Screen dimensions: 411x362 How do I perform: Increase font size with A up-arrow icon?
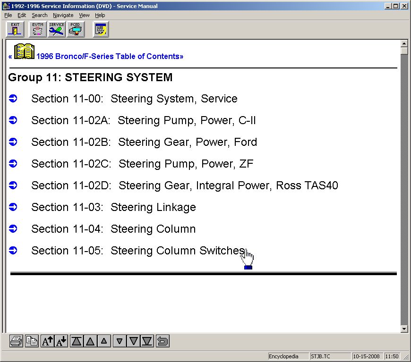pyautogui.click(x=47, y=341)
